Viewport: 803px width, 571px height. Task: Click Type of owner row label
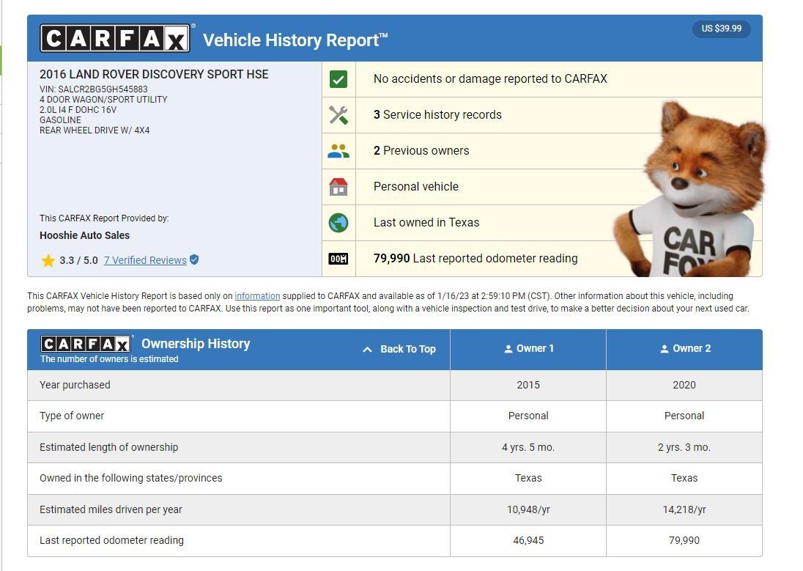point(72,416)
